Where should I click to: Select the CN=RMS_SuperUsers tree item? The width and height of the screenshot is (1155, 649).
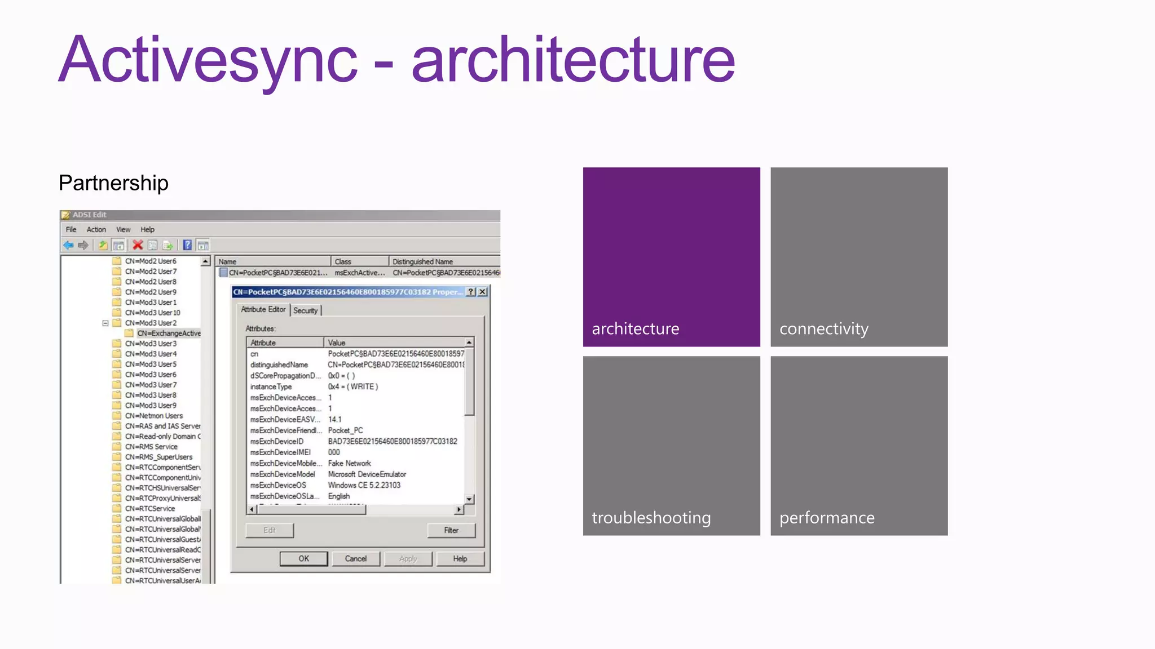(158, 457)
